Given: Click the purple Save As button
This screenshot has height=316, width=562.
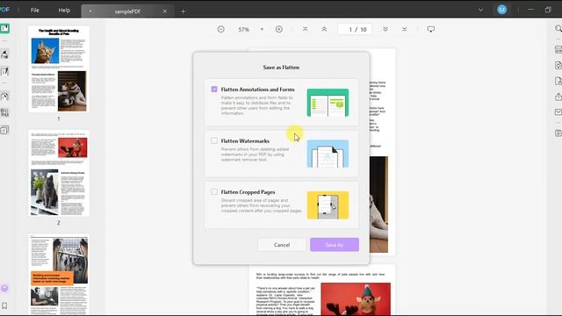Looking at the screenshot, I should (x=335, y=245).
